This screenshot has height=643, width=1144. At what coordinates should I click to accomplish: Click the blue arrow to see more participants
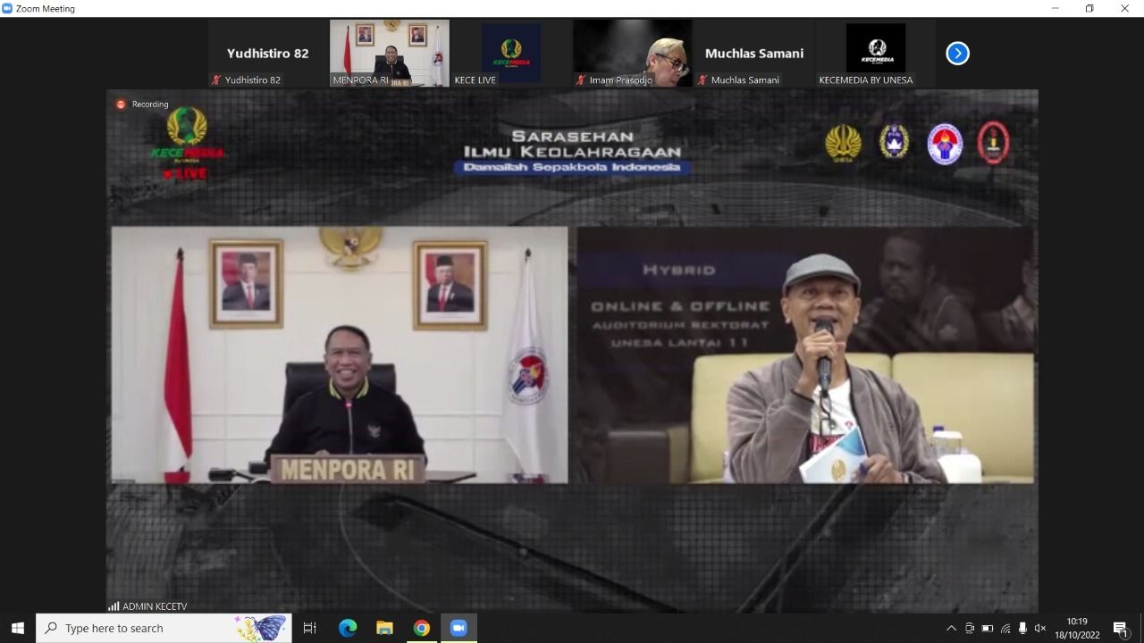957,54
